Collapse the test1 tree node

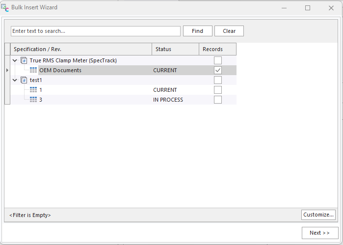pyautogui.click(x=15, y=80)
